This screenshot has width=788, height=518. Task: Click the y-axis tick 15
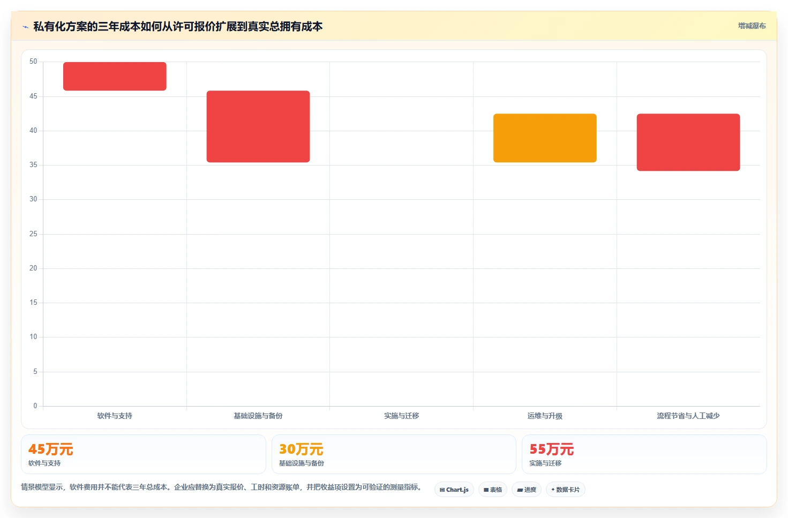[33, 302]
